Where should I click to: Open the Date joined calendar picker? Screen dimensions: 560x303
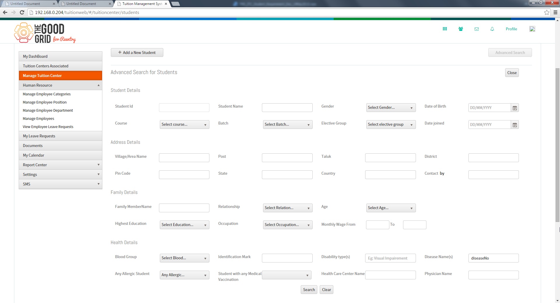click(515, 125)
